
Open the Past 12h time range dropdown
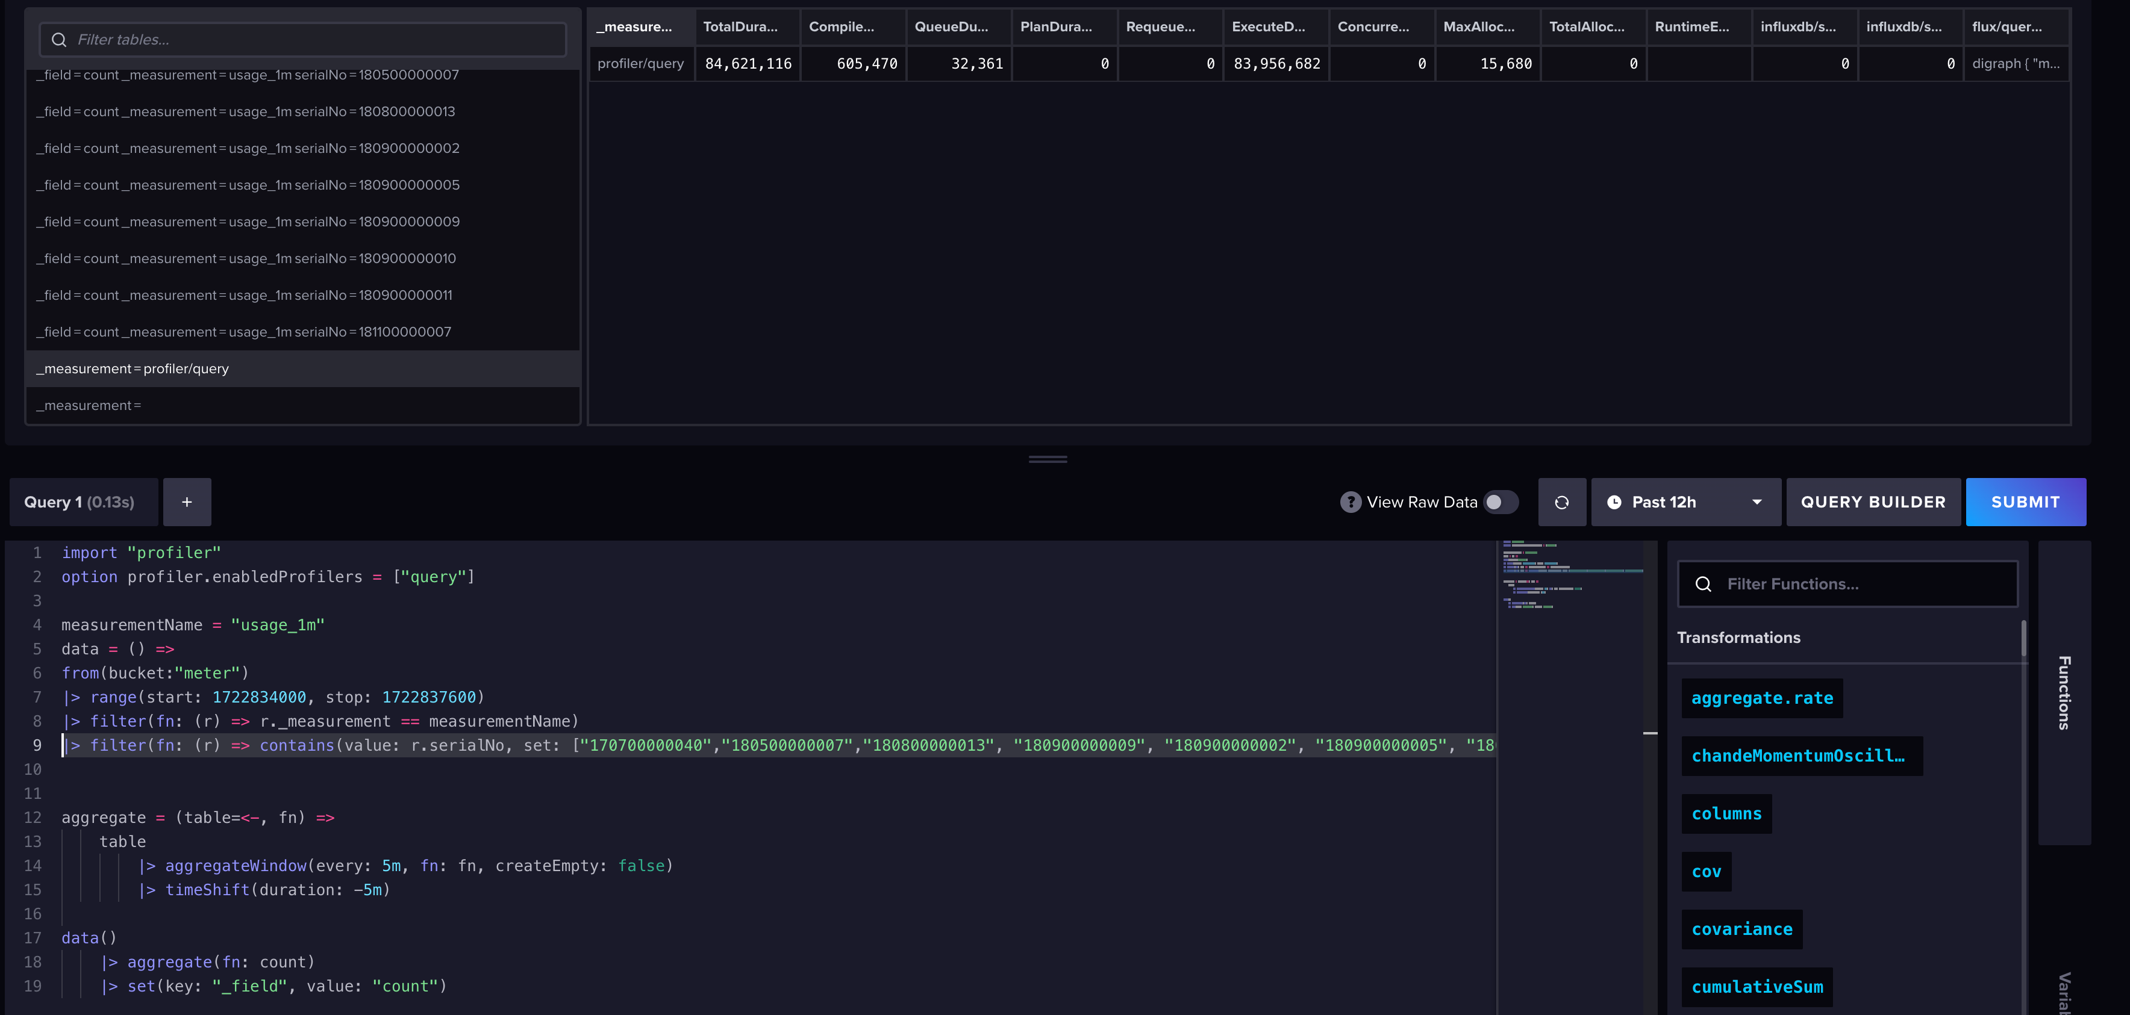click(1685, 501)
